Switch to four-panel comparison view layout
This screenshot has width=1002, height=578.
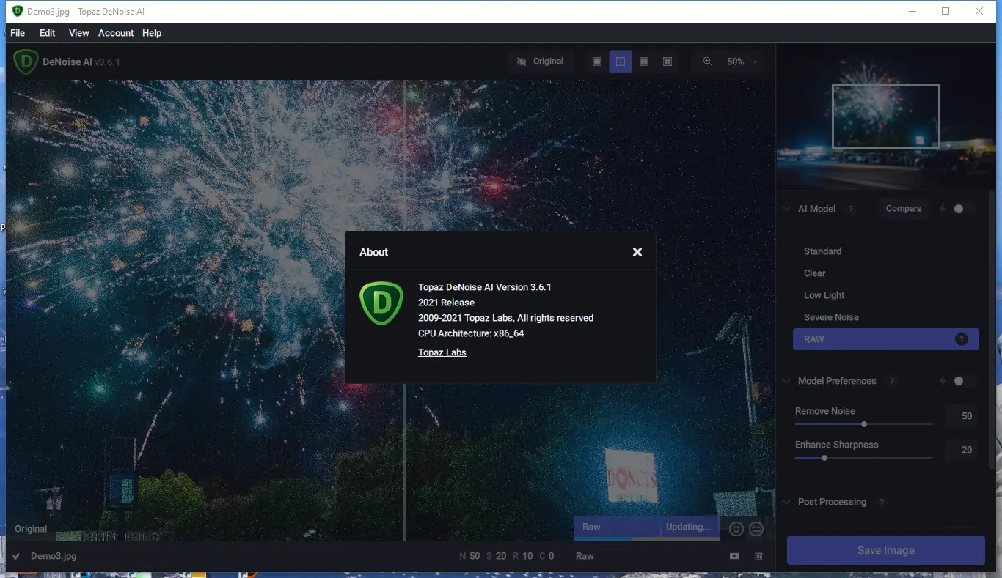click(x=668, y=62)
